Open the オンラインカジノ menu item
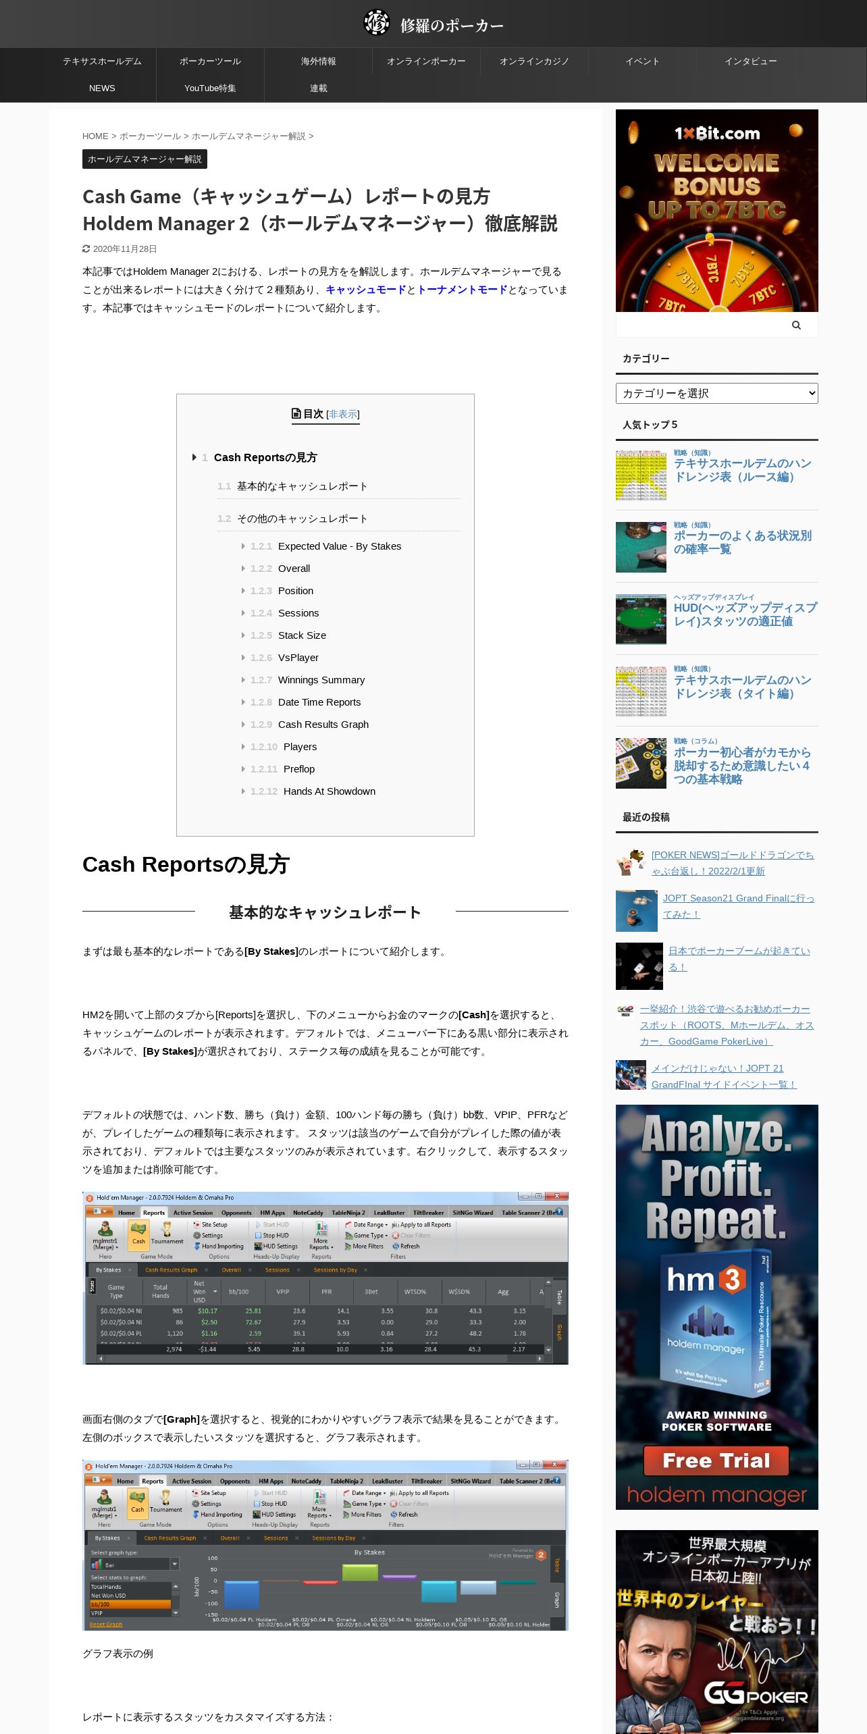This screenshot has height=1734, width=867. (x=534, y=61)
